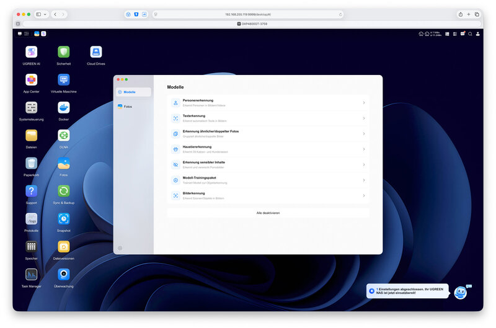Expand the Personenerkennung model row
496x328 pixels.
(x=268, y=103)
